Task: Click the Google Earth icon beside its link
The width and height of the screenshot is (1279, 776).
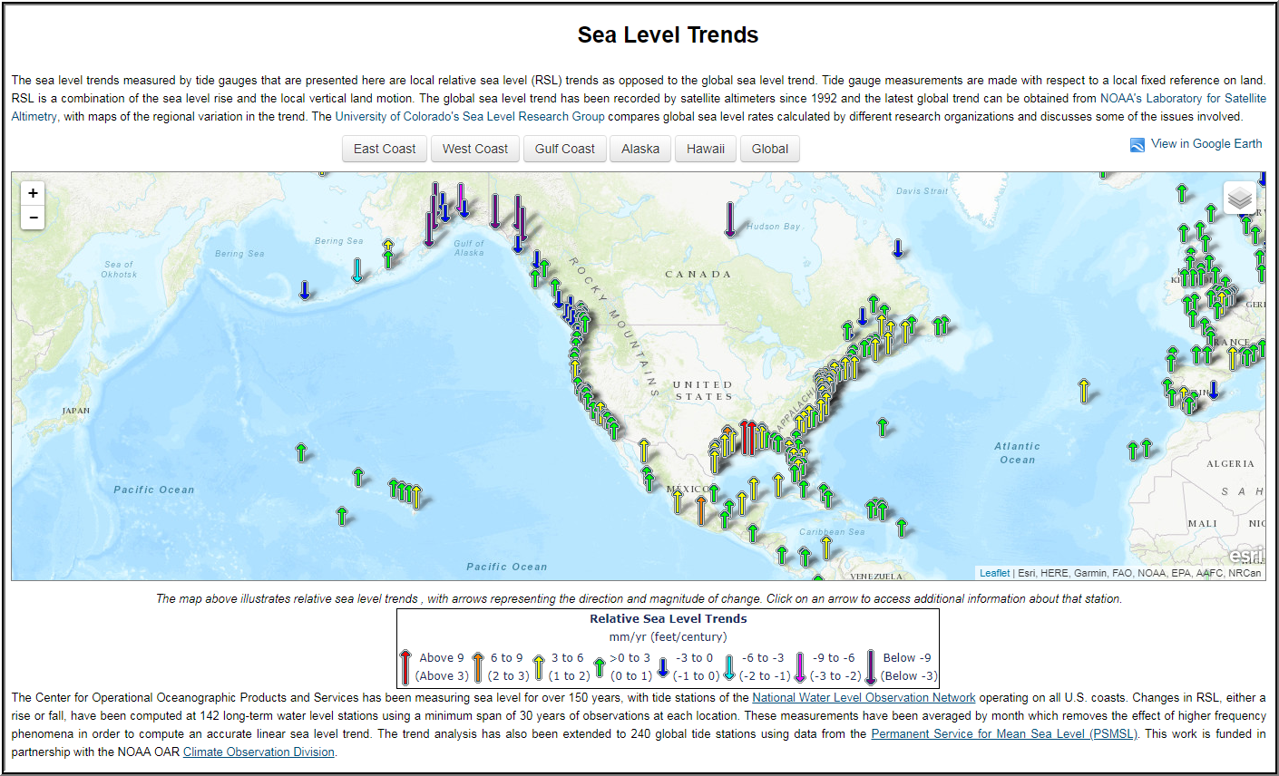Action: pyautogui.click(x=1135, y=143)
